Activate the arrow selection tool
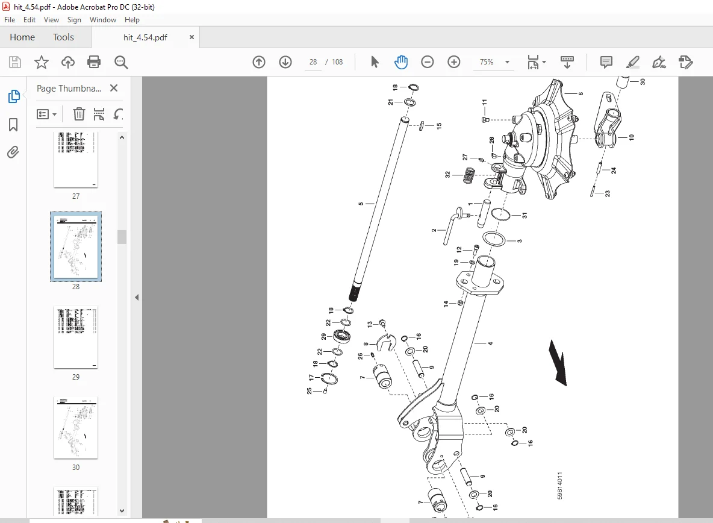Screen dimensions: 713x523 pyautogui.click(x=375, y=62)
